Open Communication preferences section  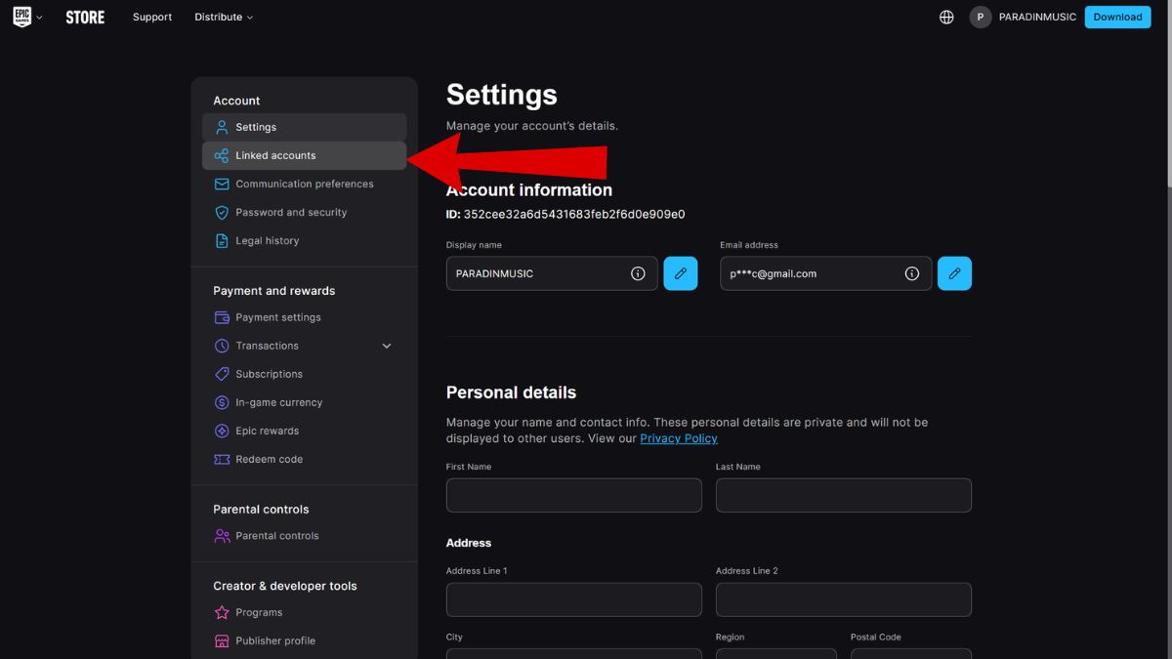click(x=304, y=184)
